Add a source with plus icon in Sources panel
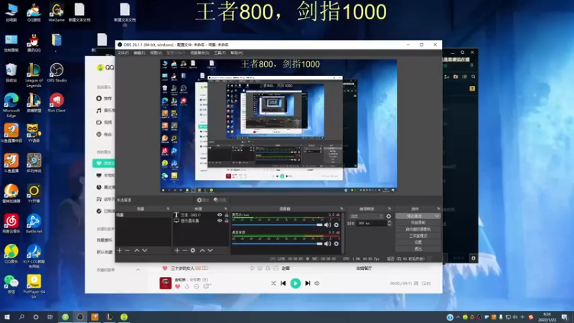 [177, 251]
